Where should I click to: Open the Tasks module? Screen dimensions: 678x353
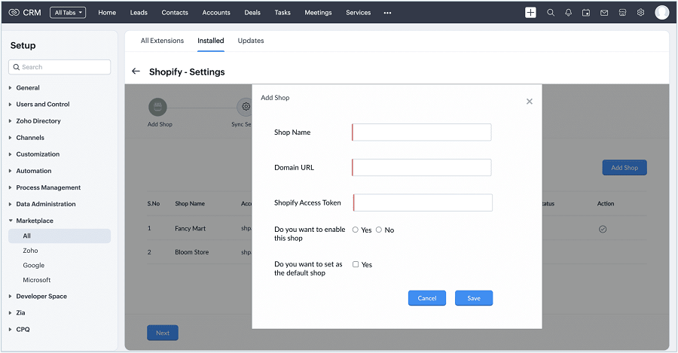[282, 13]
